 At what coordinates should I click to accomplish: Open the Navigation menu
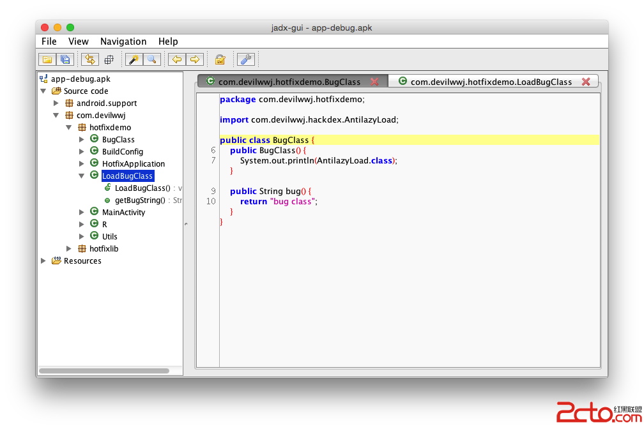123,41
